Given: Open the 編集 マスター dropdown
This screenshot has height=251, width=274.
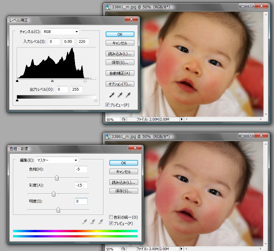Looking at the screenshot, I should click(x=57, y=160).
